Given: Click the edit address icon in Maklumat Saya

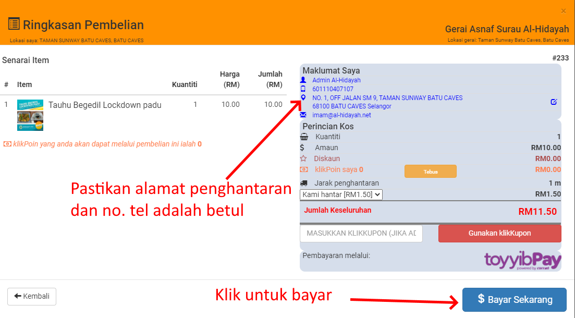Looking at the screenshot, I should click(554, 102).
